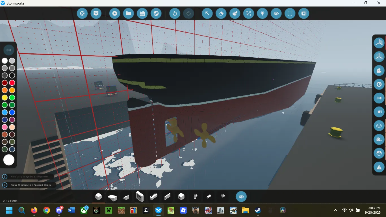Expand the component inventory at bottom bar
Viewport: 386px width, 217px height.
241,197
